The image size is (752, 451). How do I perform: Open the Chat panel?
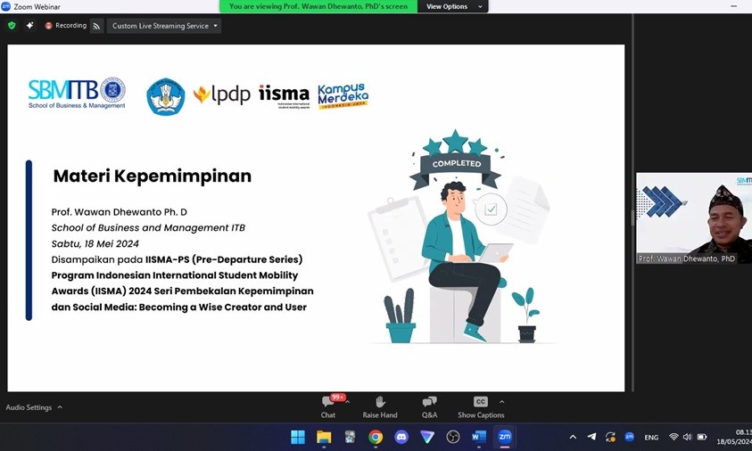[x=328, y=406]
